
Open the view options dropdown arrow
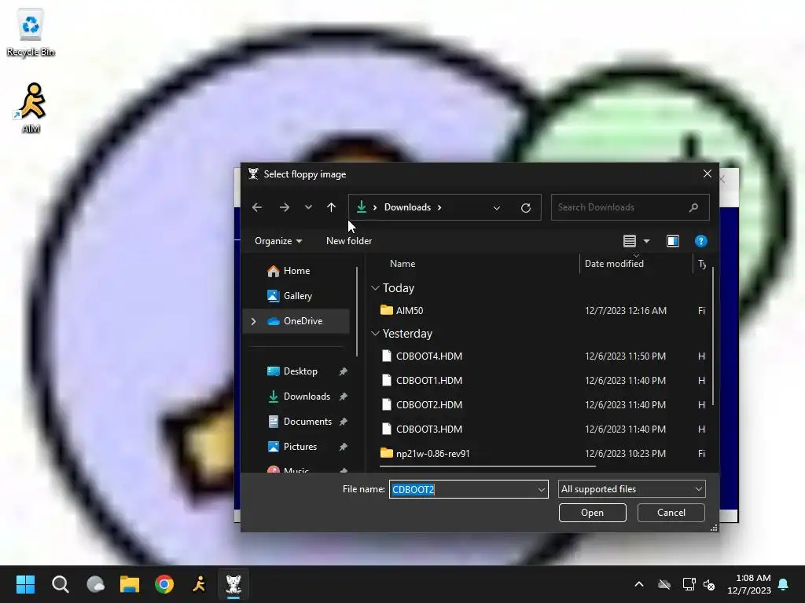point(646,241)
